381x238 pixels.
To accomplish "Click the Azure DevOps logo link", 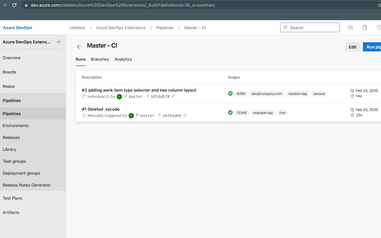I will tap(18, 28).
